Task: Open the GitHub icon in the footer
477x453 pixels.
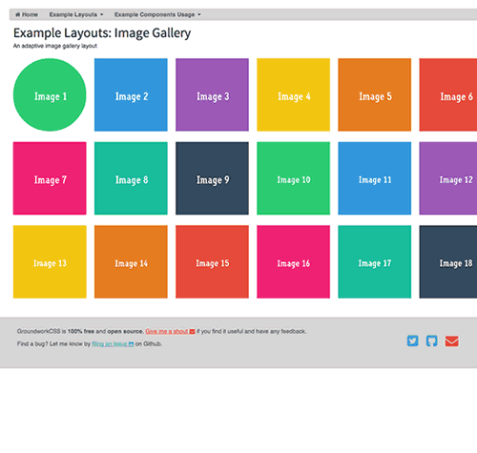Action: (431, 340)
